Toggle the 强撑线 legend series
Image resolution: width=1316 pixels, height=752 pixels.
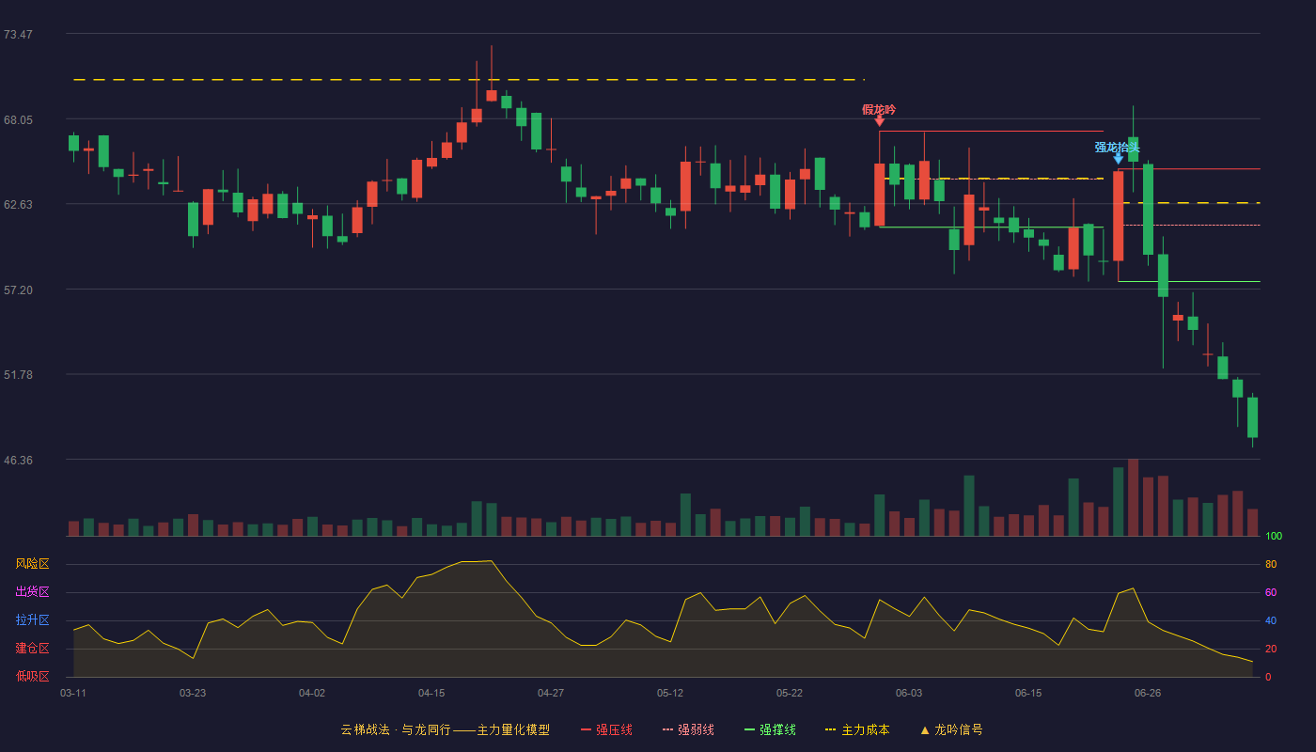click(x=770, y=729)
